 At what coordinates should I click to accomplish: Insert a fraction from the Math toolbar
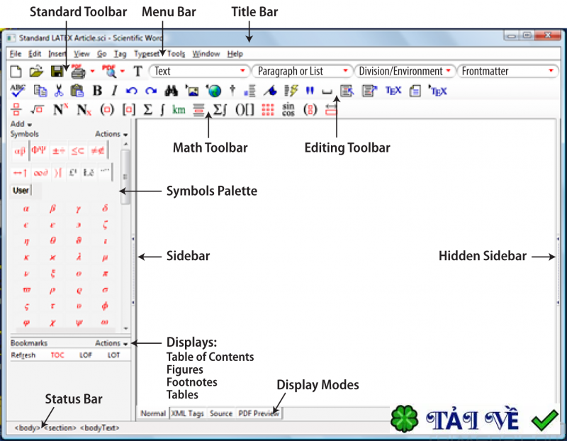16,109
